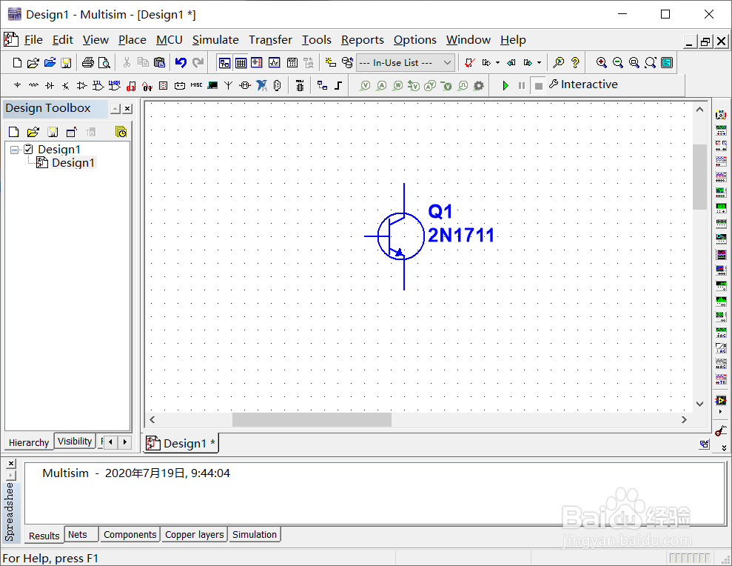
Task: Open the Place menu
Action: [132, 40]
